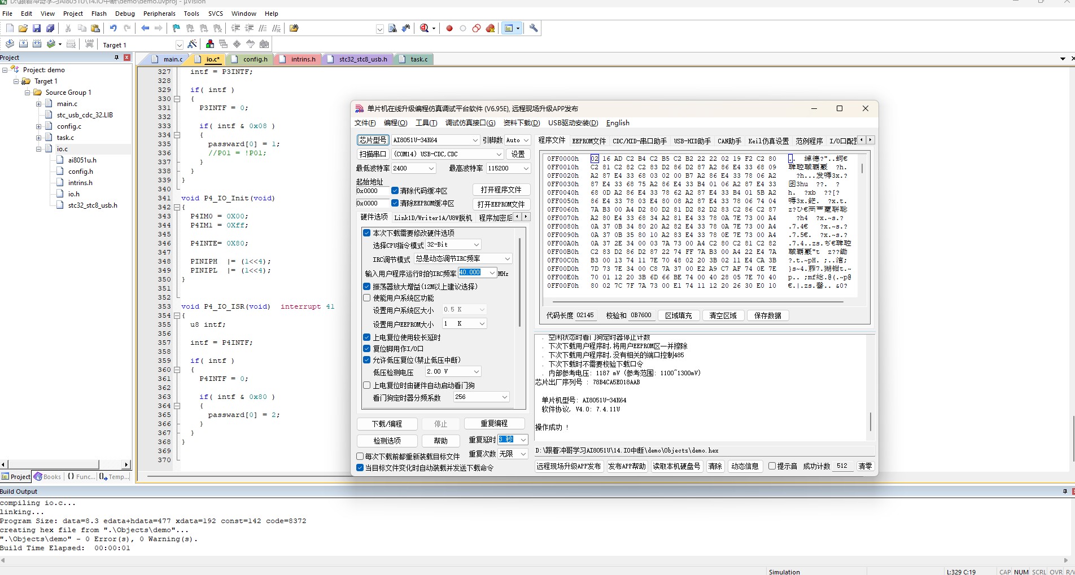Toggle '上电复位使用较长延时' checkbox
1075x575 pixels.
click(x=367, y=337)
